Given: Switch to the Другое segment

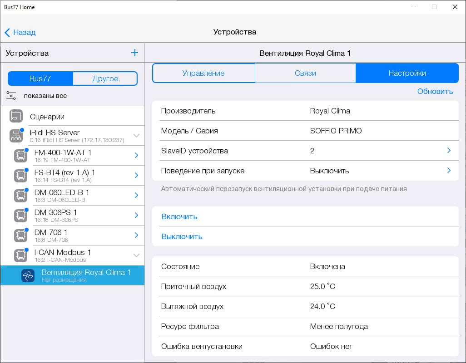Looking at the screenshot, I should click(105, 78).
